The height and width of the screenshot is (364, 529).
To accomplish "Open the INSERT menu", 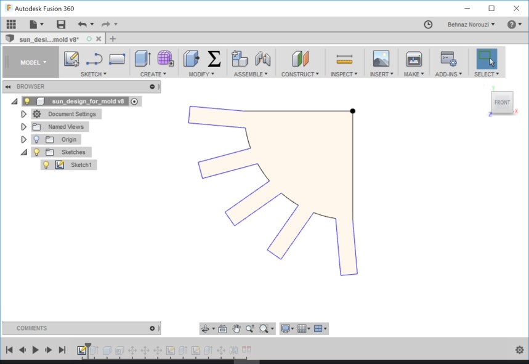I will 382,75.
